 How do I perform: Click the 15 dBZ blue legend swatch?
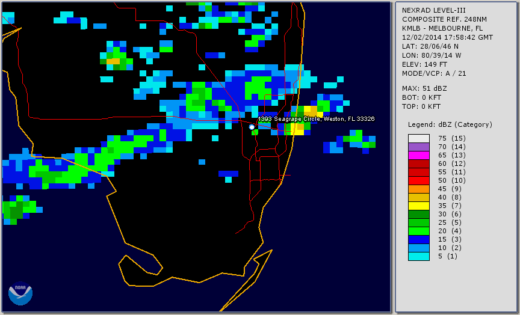point(418,239)
